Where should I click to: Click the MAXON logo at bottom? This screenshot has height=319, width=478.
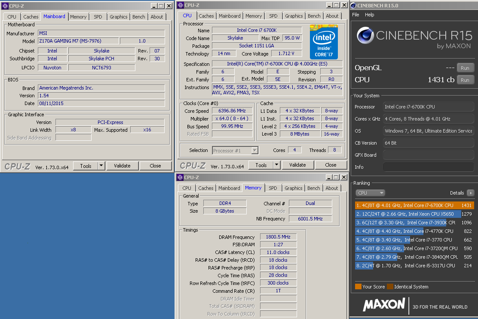(384, 305)
